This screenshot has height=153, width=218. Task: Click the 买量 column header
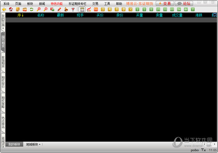coord(140,15)
